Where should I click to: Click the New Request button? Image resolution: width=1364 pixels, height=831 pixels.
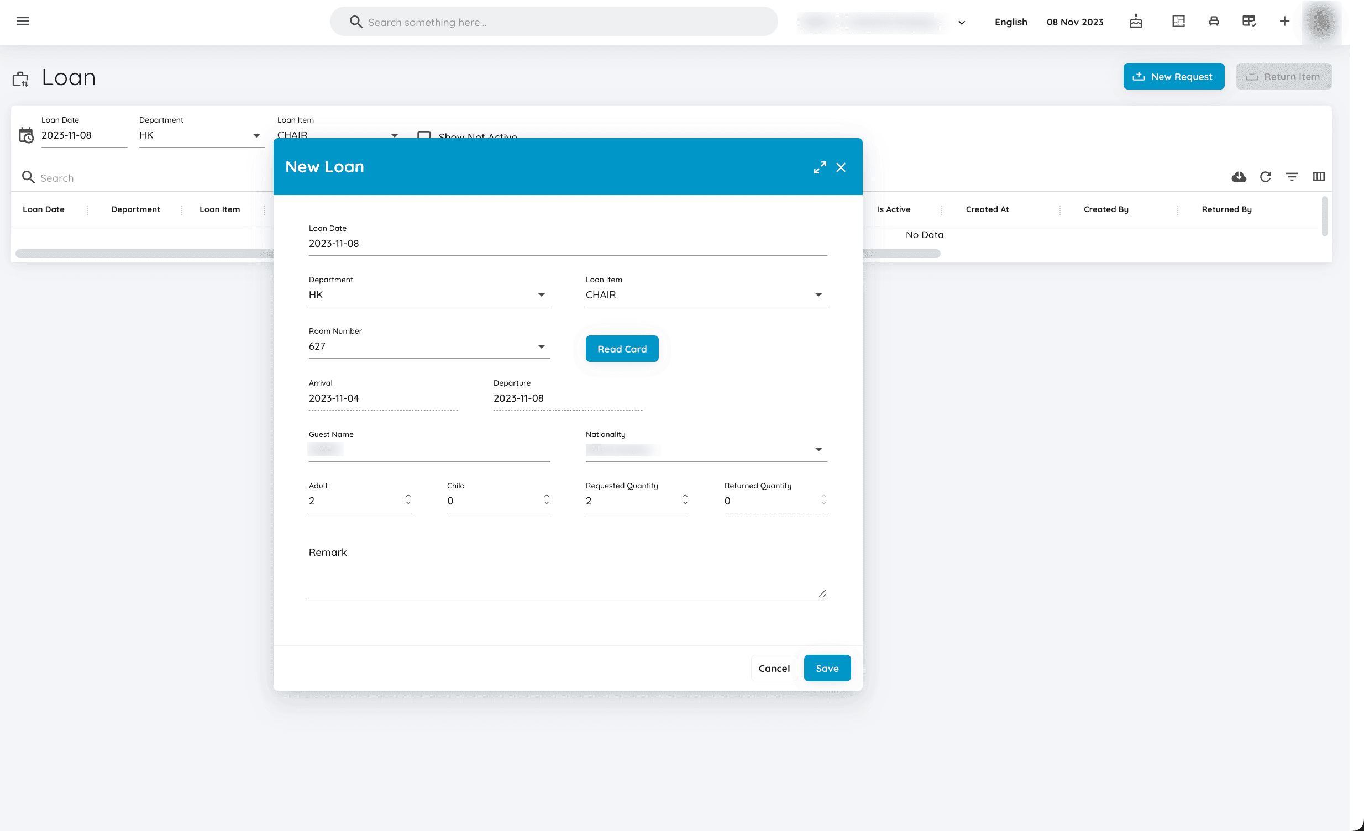(x=1173, y=76)
